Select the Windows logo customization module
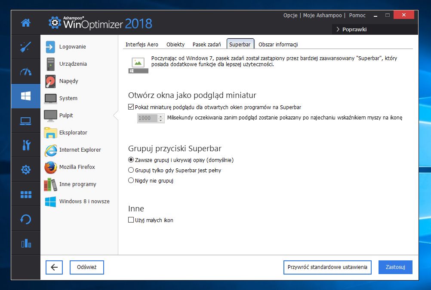Screen dimensions: 431x290 25,96
